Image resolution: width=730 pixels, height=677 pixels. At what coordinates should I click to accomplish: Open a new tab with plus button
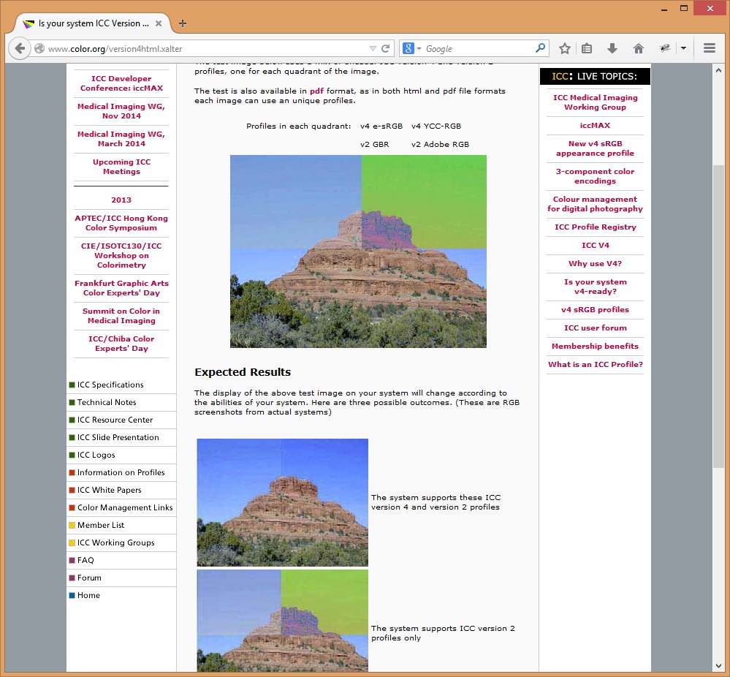[x=183, y=23]
